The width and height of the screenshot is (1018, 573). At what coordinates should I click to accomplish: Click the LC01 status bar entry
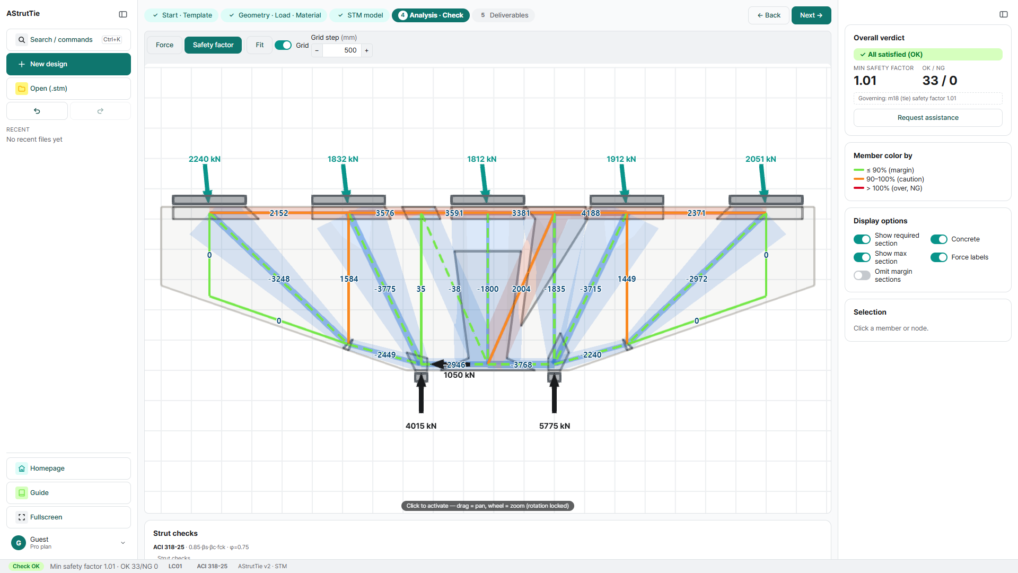click(x=175, y=566)
